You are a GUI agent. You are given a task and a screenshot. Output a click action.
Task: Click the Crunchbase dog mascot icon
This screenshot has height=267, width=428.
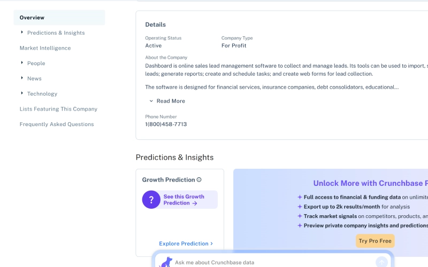tap(166, 262)
